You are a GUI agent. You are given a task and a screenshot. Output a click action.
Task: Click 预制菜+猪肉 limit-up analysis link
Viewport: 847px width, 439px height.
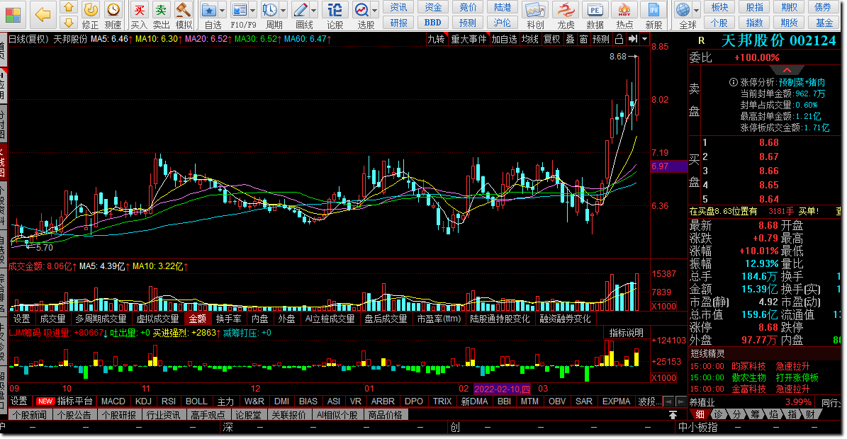[x=802, y=82]
